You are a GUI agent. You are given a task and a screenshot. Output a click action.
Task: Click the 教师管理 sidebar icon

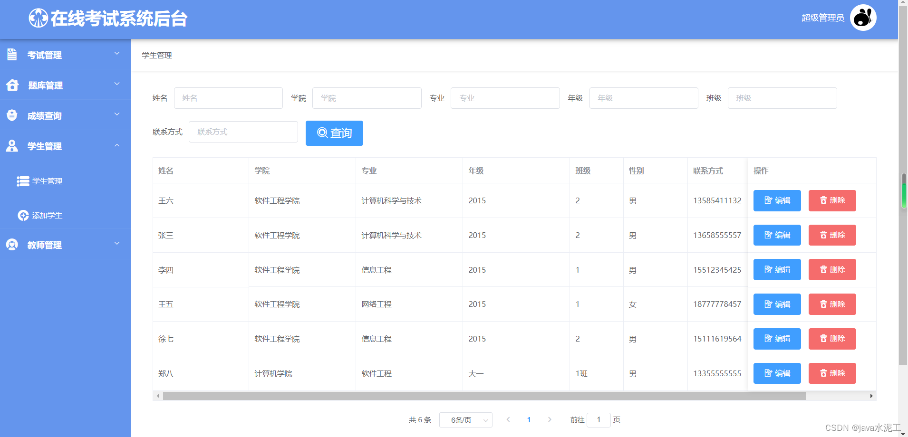tap(12, 245)
